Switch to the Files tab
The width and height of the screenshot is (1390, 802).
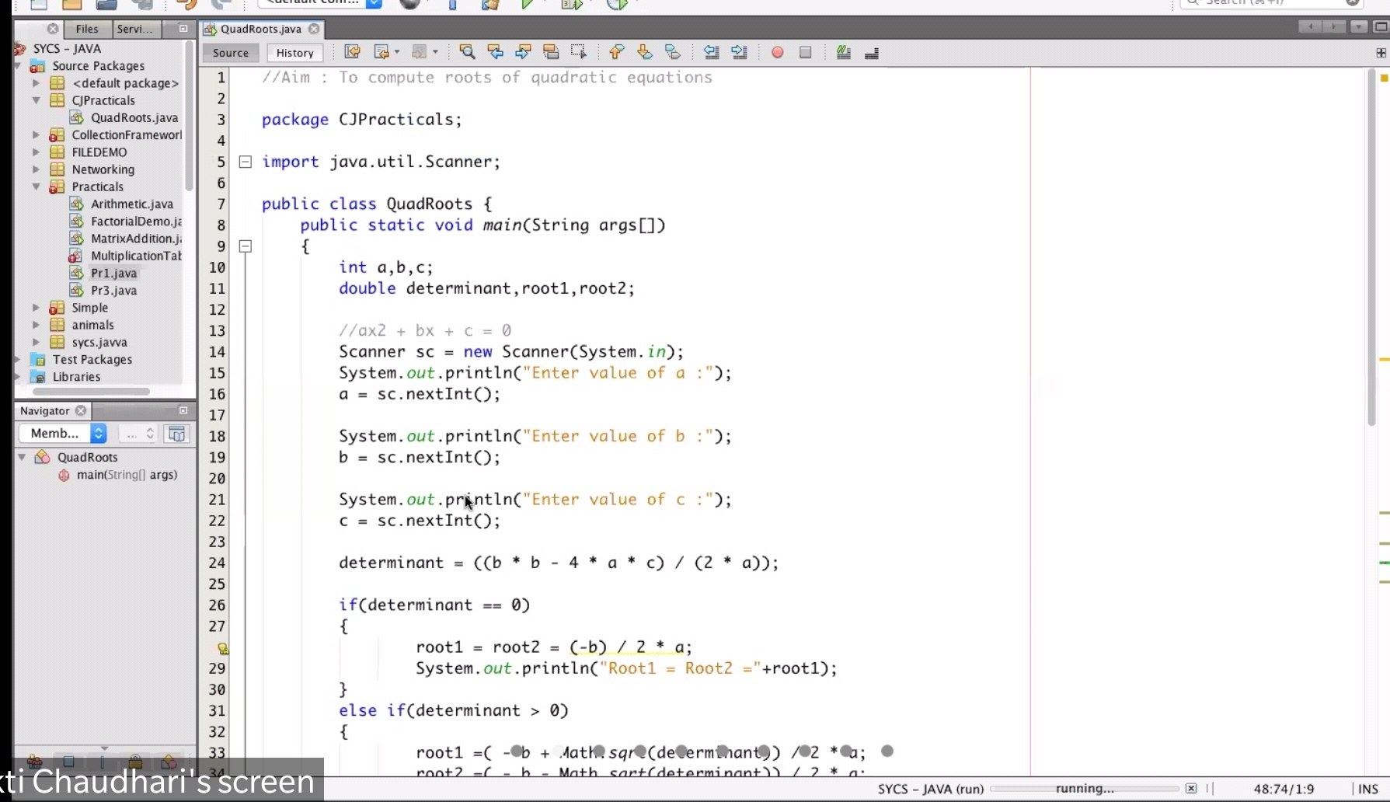pos(87,29)
